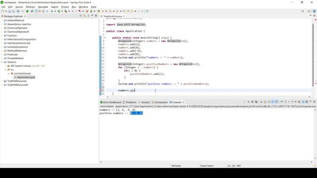Click the Java perspective icon at far right
This screenshot has height=178, width=317.
(315, 11)
